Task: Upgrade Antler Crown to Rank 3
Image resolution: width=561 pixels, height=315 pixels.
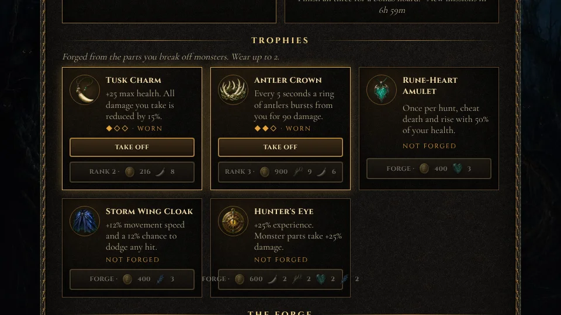Action: 280,171
